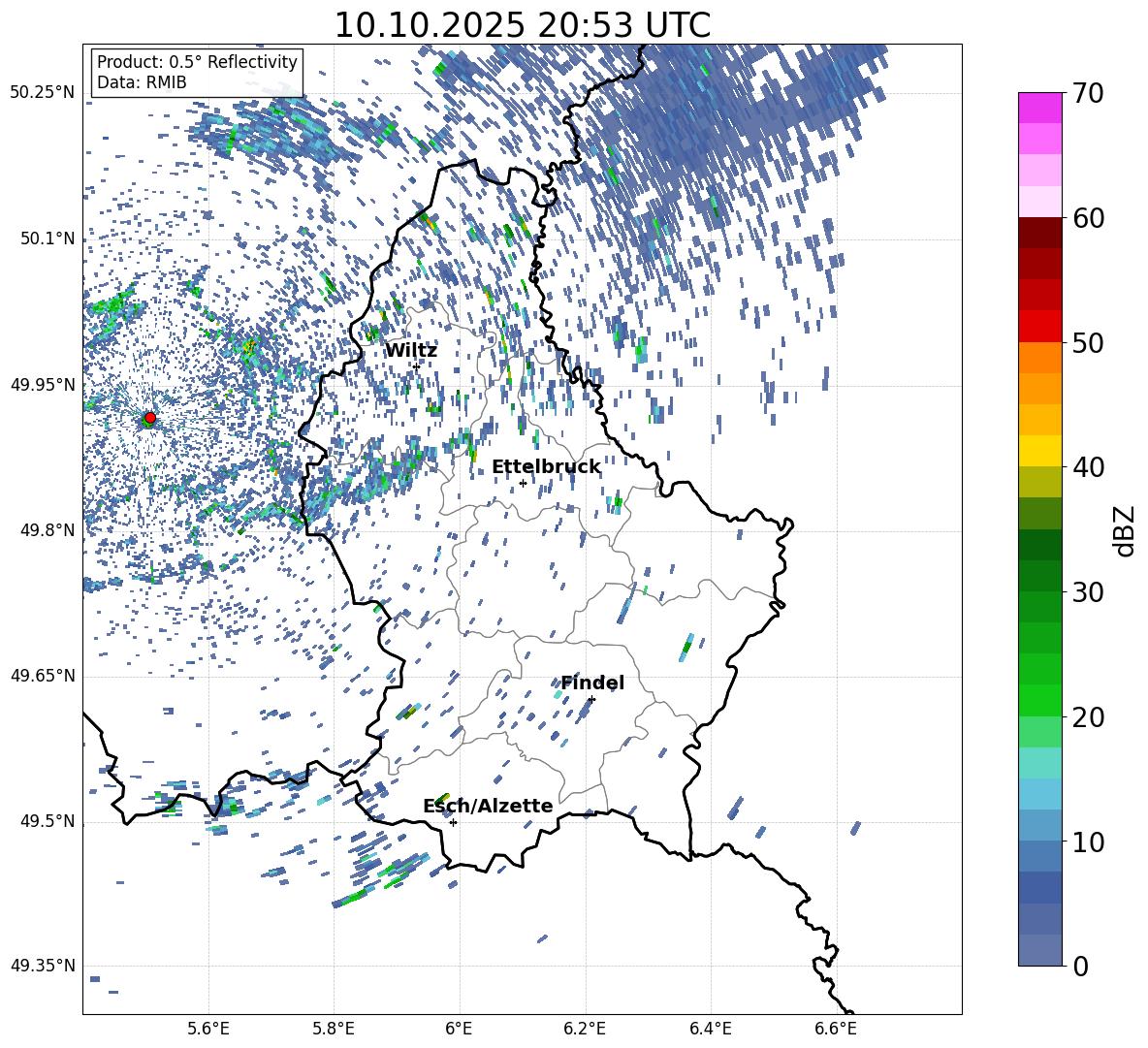The image size is (1148, 1048).
Task: Click the red radar site marker
Action: click(x=150, y=418)
